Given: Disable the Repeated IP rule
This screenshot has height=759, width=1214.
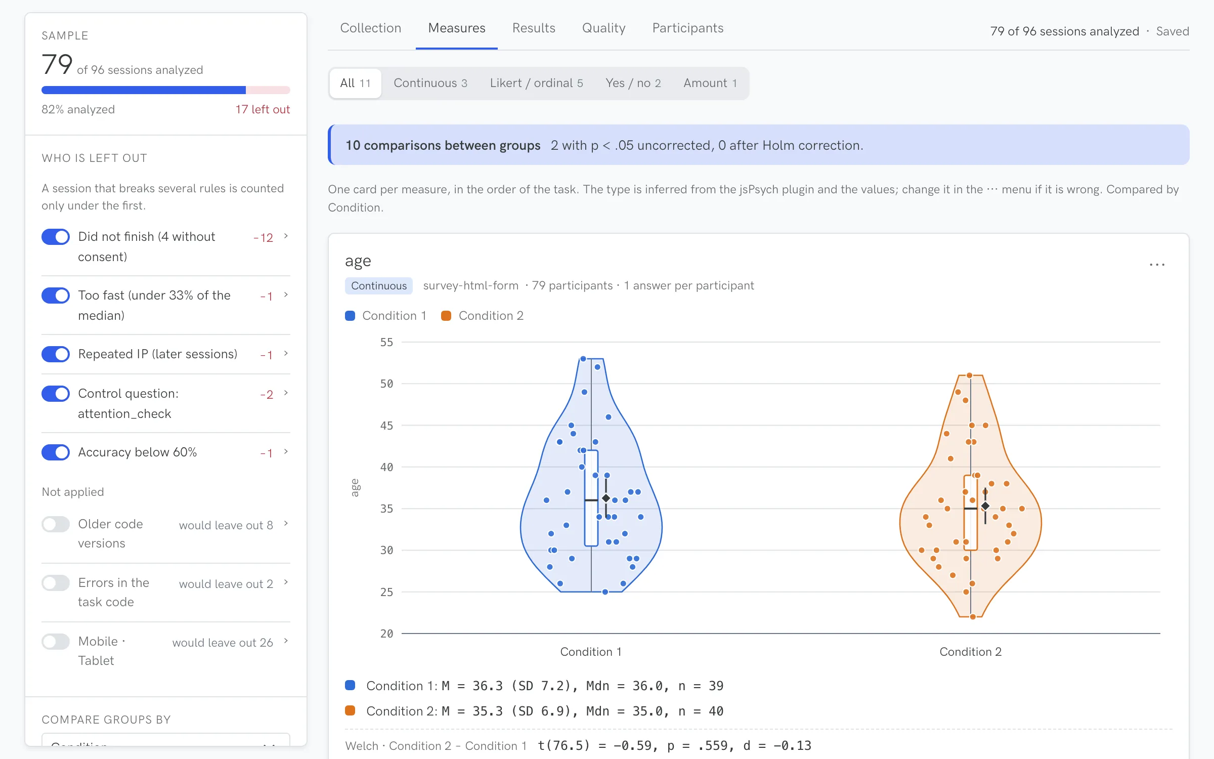Looking at the screenshot, I should (x=56, y=354).
